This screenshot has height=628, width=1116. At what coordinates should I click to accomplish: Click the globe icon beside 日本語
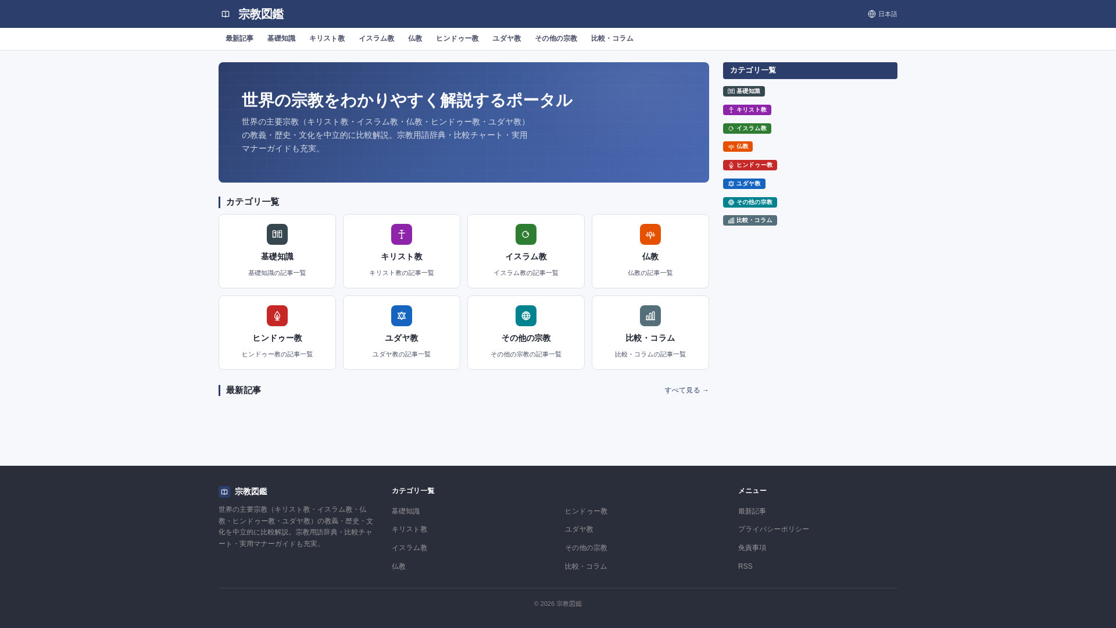click(x=872, y=14)
